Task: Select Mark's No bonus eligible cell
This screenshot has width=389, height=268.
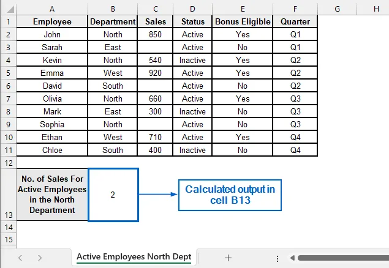Action: point(243,112)
